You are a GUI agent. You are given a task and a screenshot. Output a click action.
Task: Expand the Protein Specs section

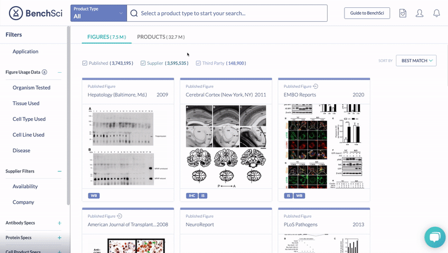coord(59,237)
